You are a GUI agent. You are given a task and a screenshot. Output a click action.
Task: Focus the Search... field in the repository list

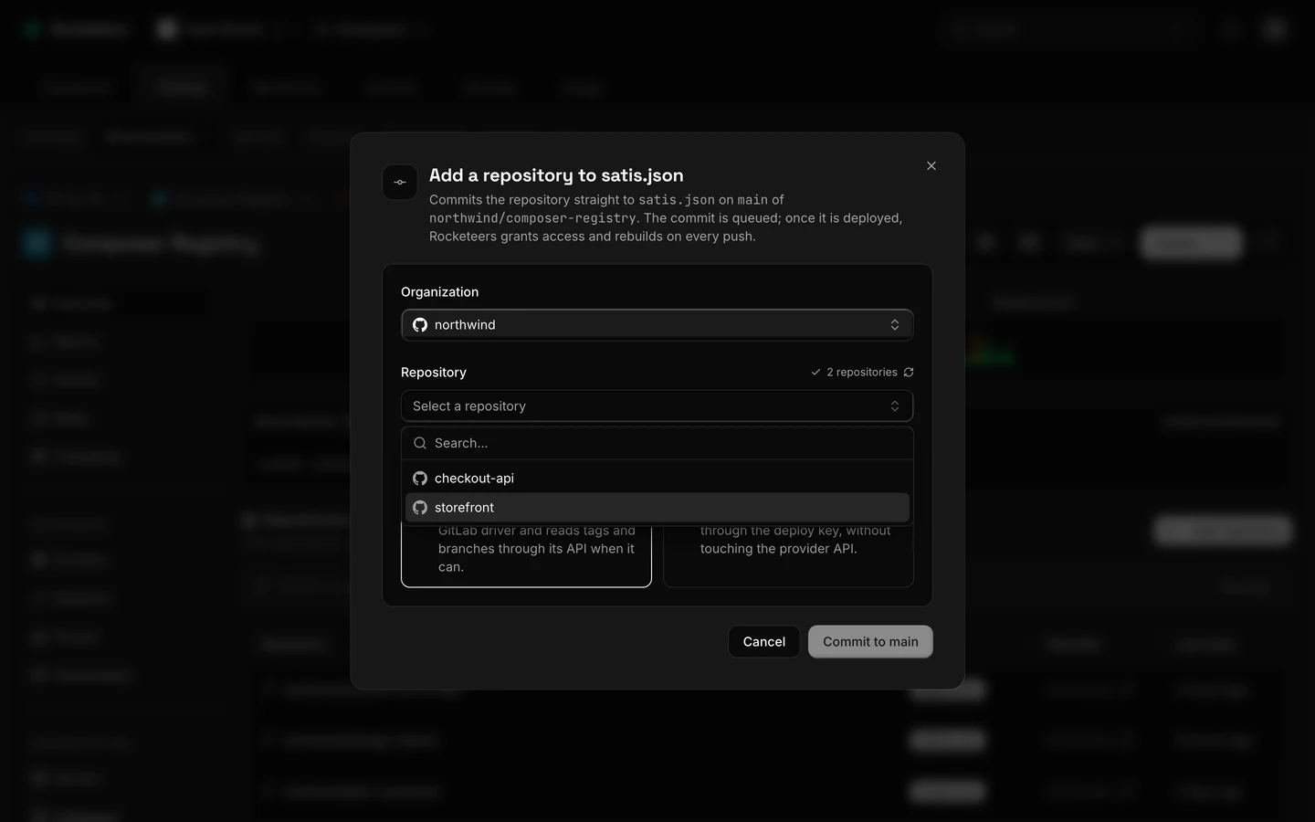[x=657, y=443]
